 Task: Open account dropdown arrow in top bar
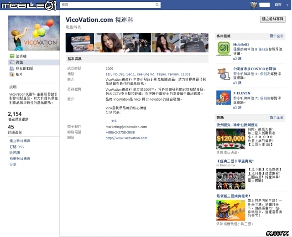tap(287, 5)
